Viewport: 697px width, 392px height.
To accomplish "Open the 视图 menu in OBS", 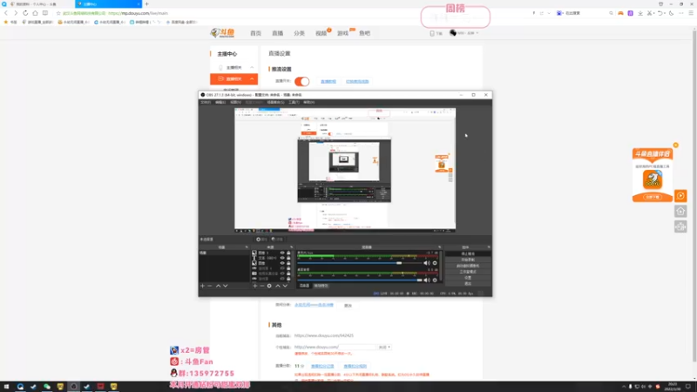I will [235, 102].
